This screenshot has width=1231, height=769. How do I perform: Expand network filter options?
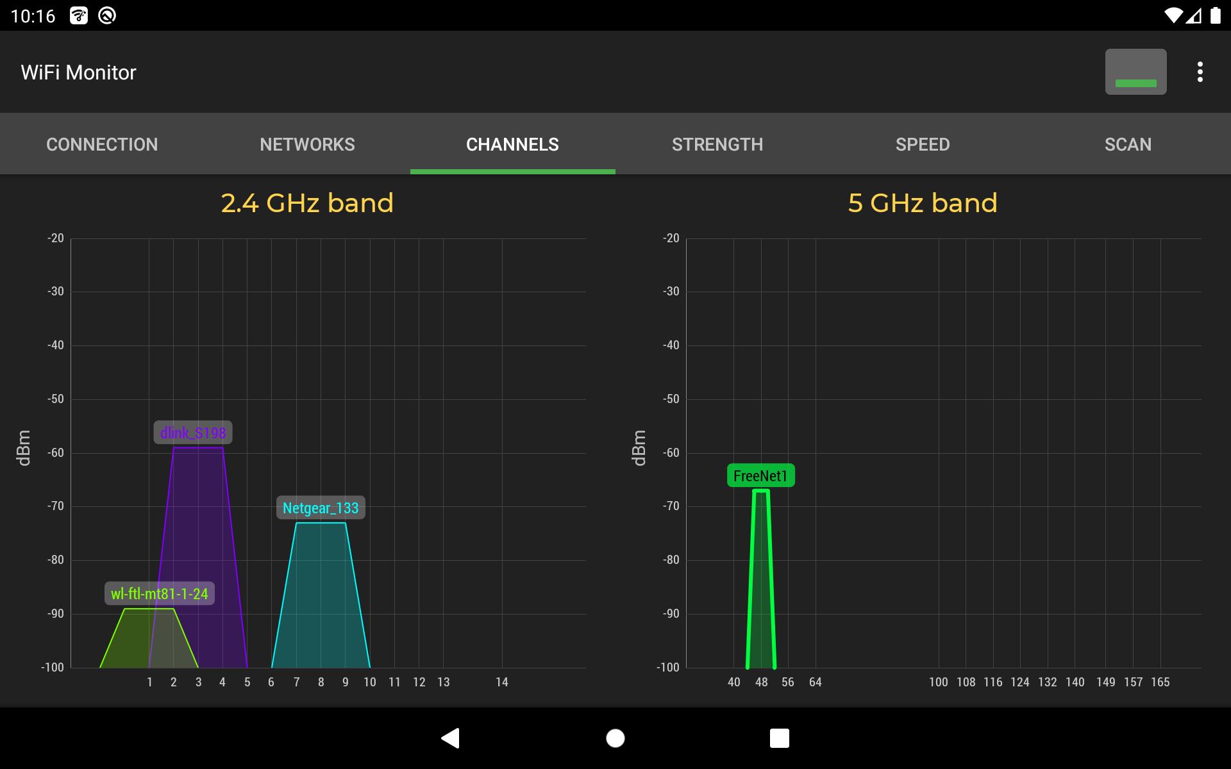[1135, 72]
